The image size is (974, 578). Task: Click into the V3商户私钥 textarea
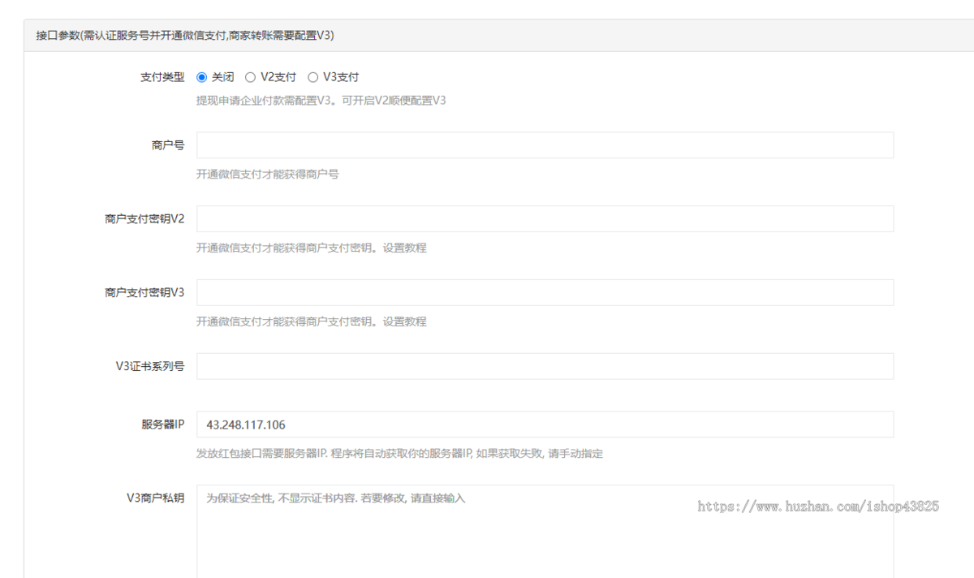point(545,532)
